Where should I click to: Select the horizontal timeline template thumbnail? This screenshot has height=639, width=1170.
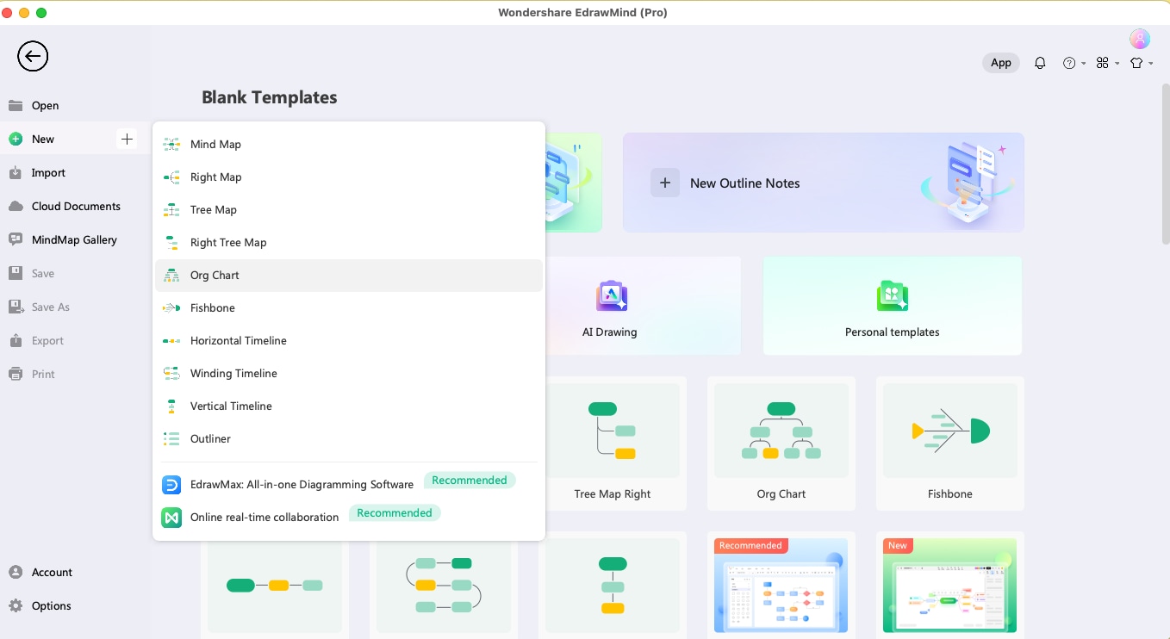point(275,586)
